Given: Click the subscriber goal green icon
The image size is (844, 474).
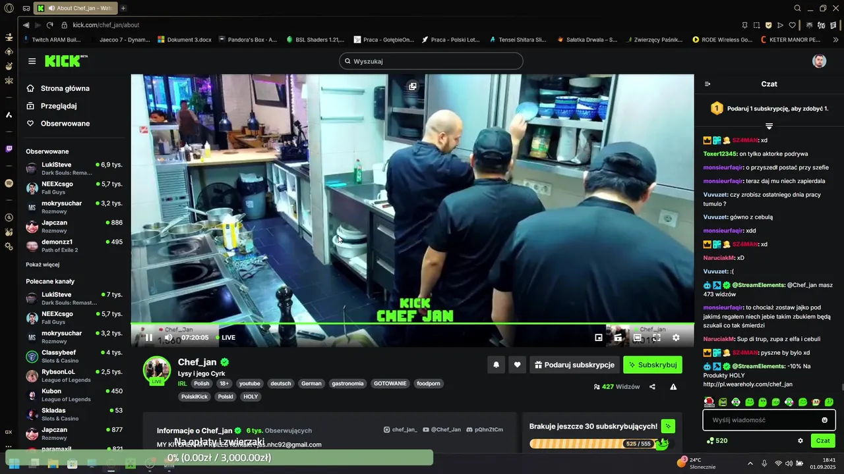Looking at the screenshot, I should pyautogui.click(x=668, y=427).
